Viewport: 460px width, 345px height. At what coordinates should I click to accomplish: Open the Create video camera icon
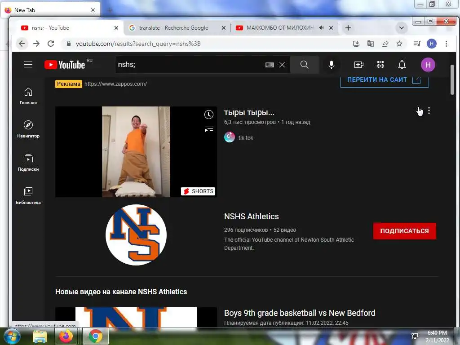click(359, 65)
